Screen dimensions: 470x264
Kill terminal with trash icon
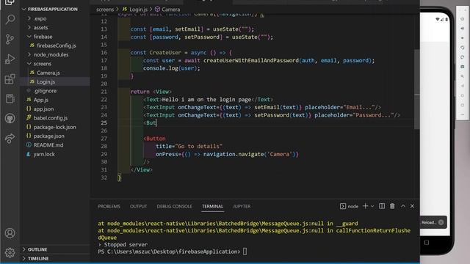tap(392, 206)
